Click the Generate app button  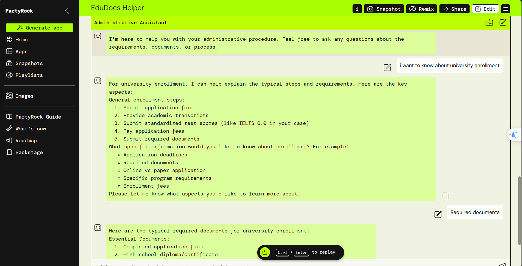click(39, 28)
